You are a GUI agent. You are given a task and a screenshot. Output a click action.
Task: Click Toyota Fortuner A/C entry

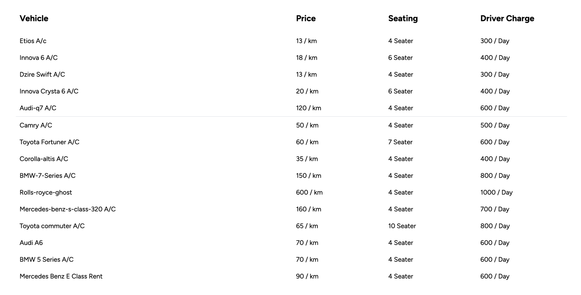pos(49,142)
